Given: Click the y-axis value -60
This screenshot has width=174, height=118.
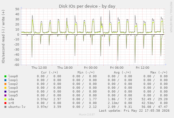Looking at the screenshot, I should (x=17, y=65).
